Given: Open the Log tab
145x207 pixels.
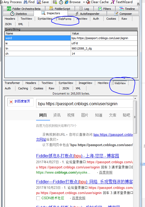Looking at the screenshot, I should 84,9.
